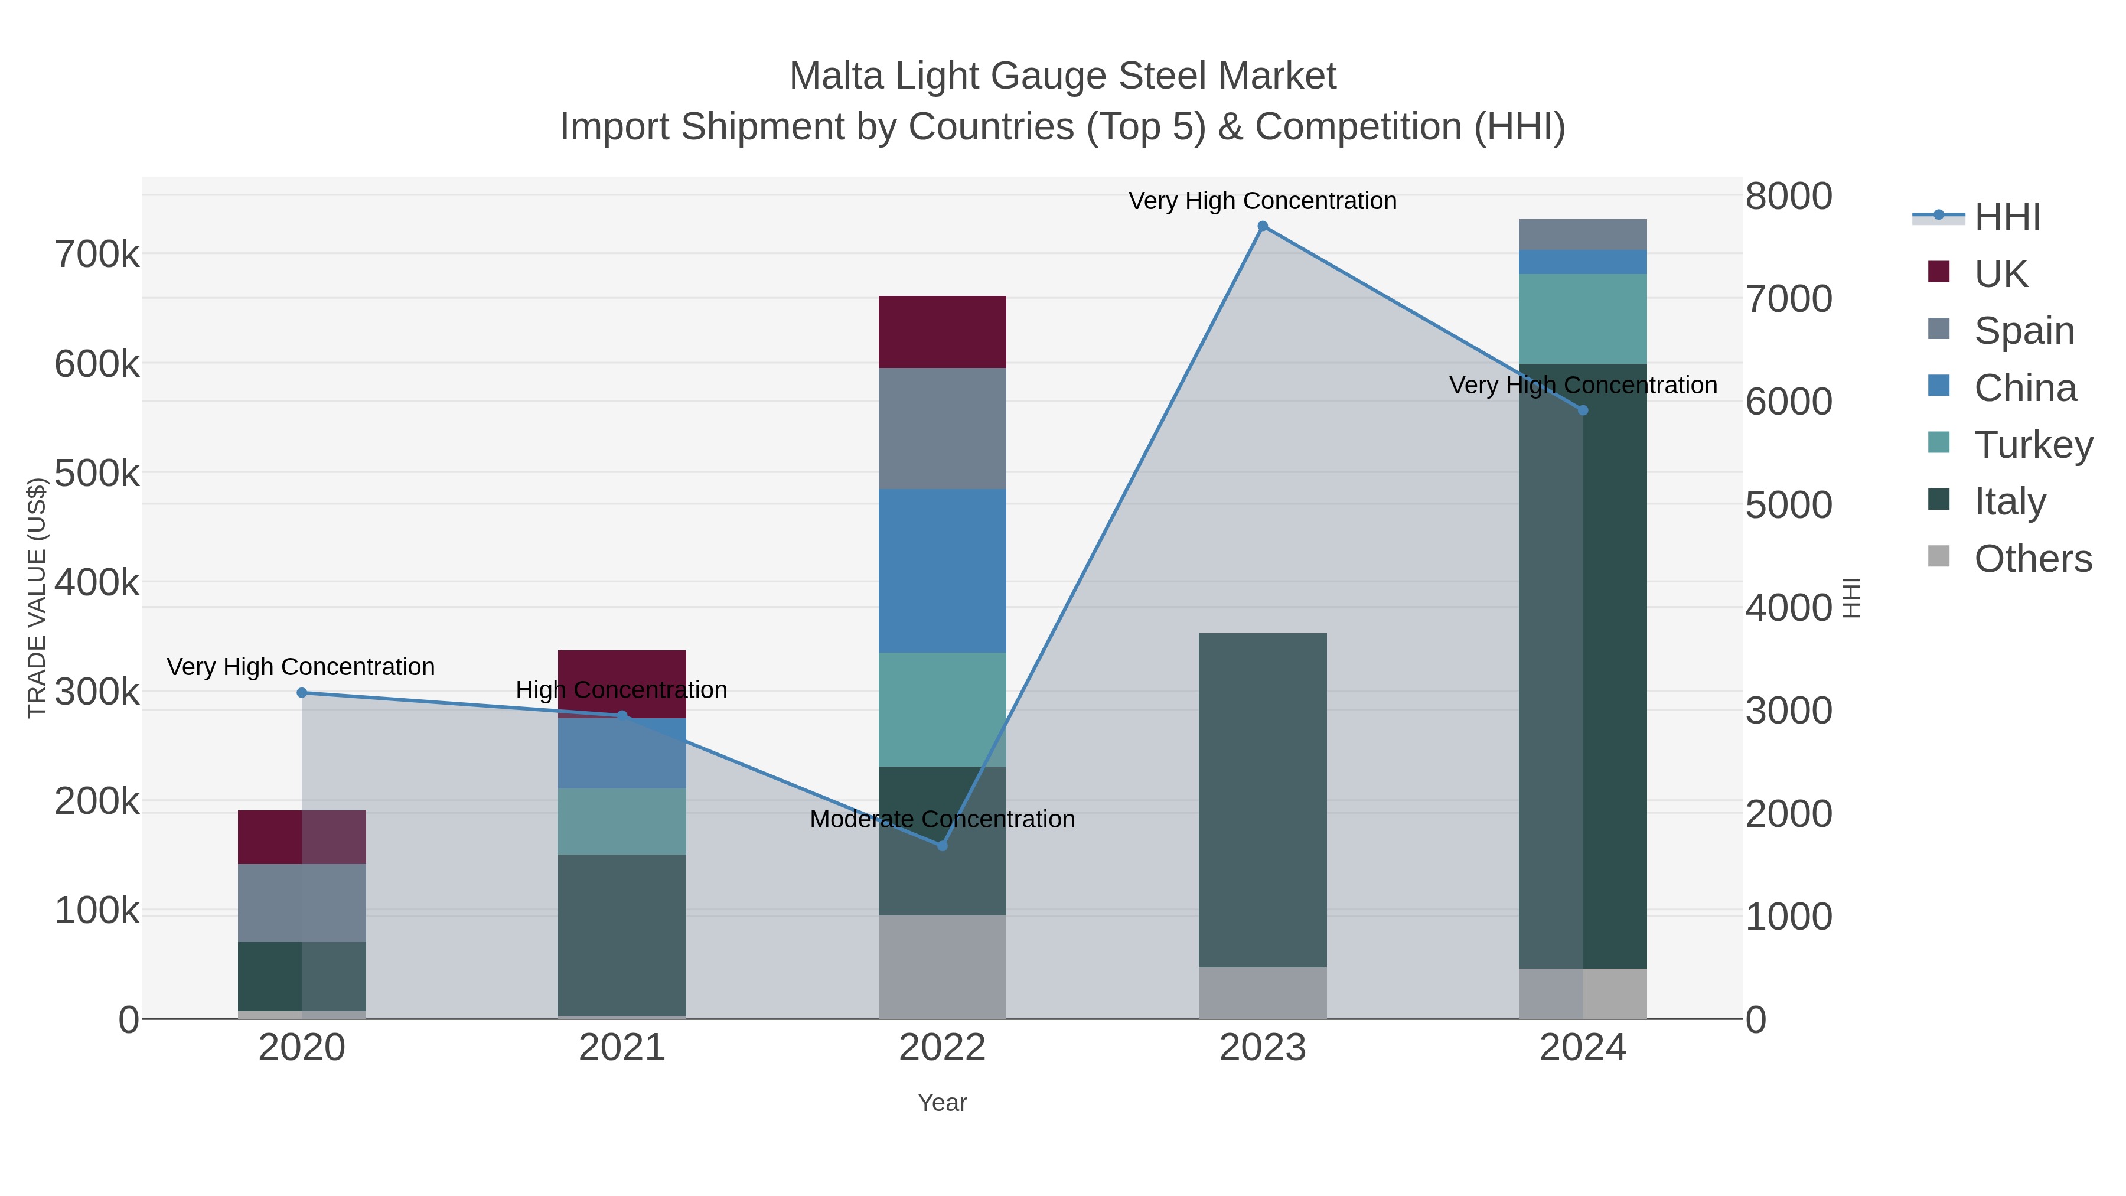Click the 'High Concentration' label at 2021
This screenshot has height=1196, width=2126.
(621, 690)
